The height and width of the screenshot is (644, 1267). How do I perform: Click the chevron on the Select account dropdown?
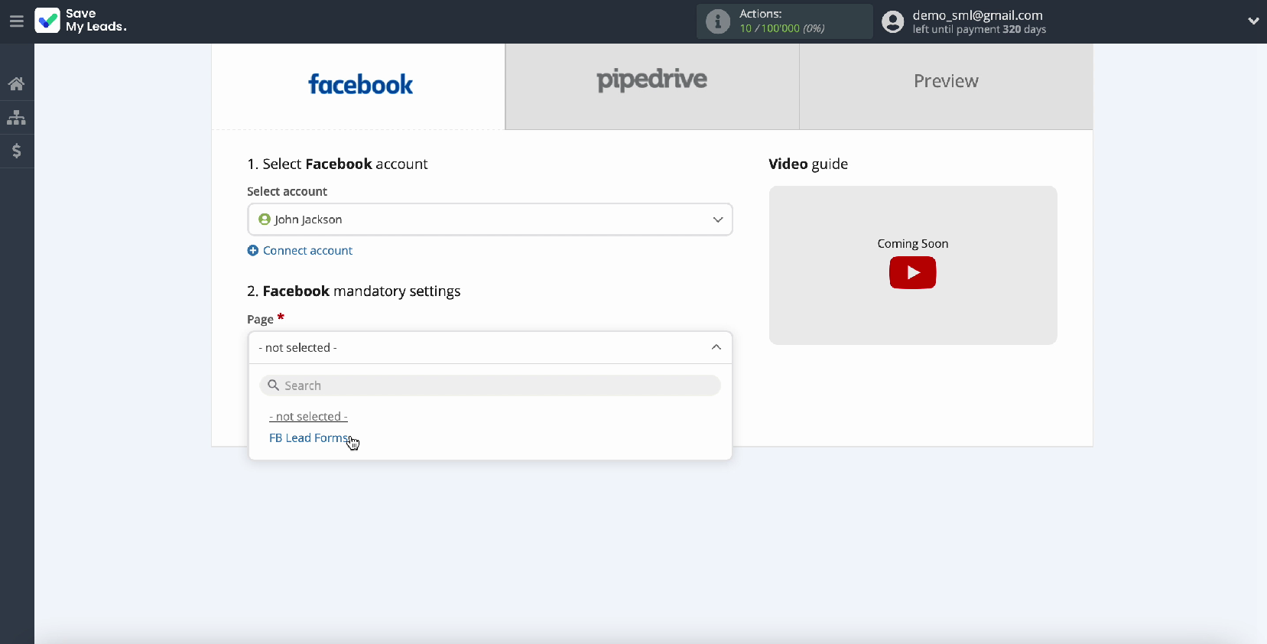pyautogui.click(x=717, y=220)
